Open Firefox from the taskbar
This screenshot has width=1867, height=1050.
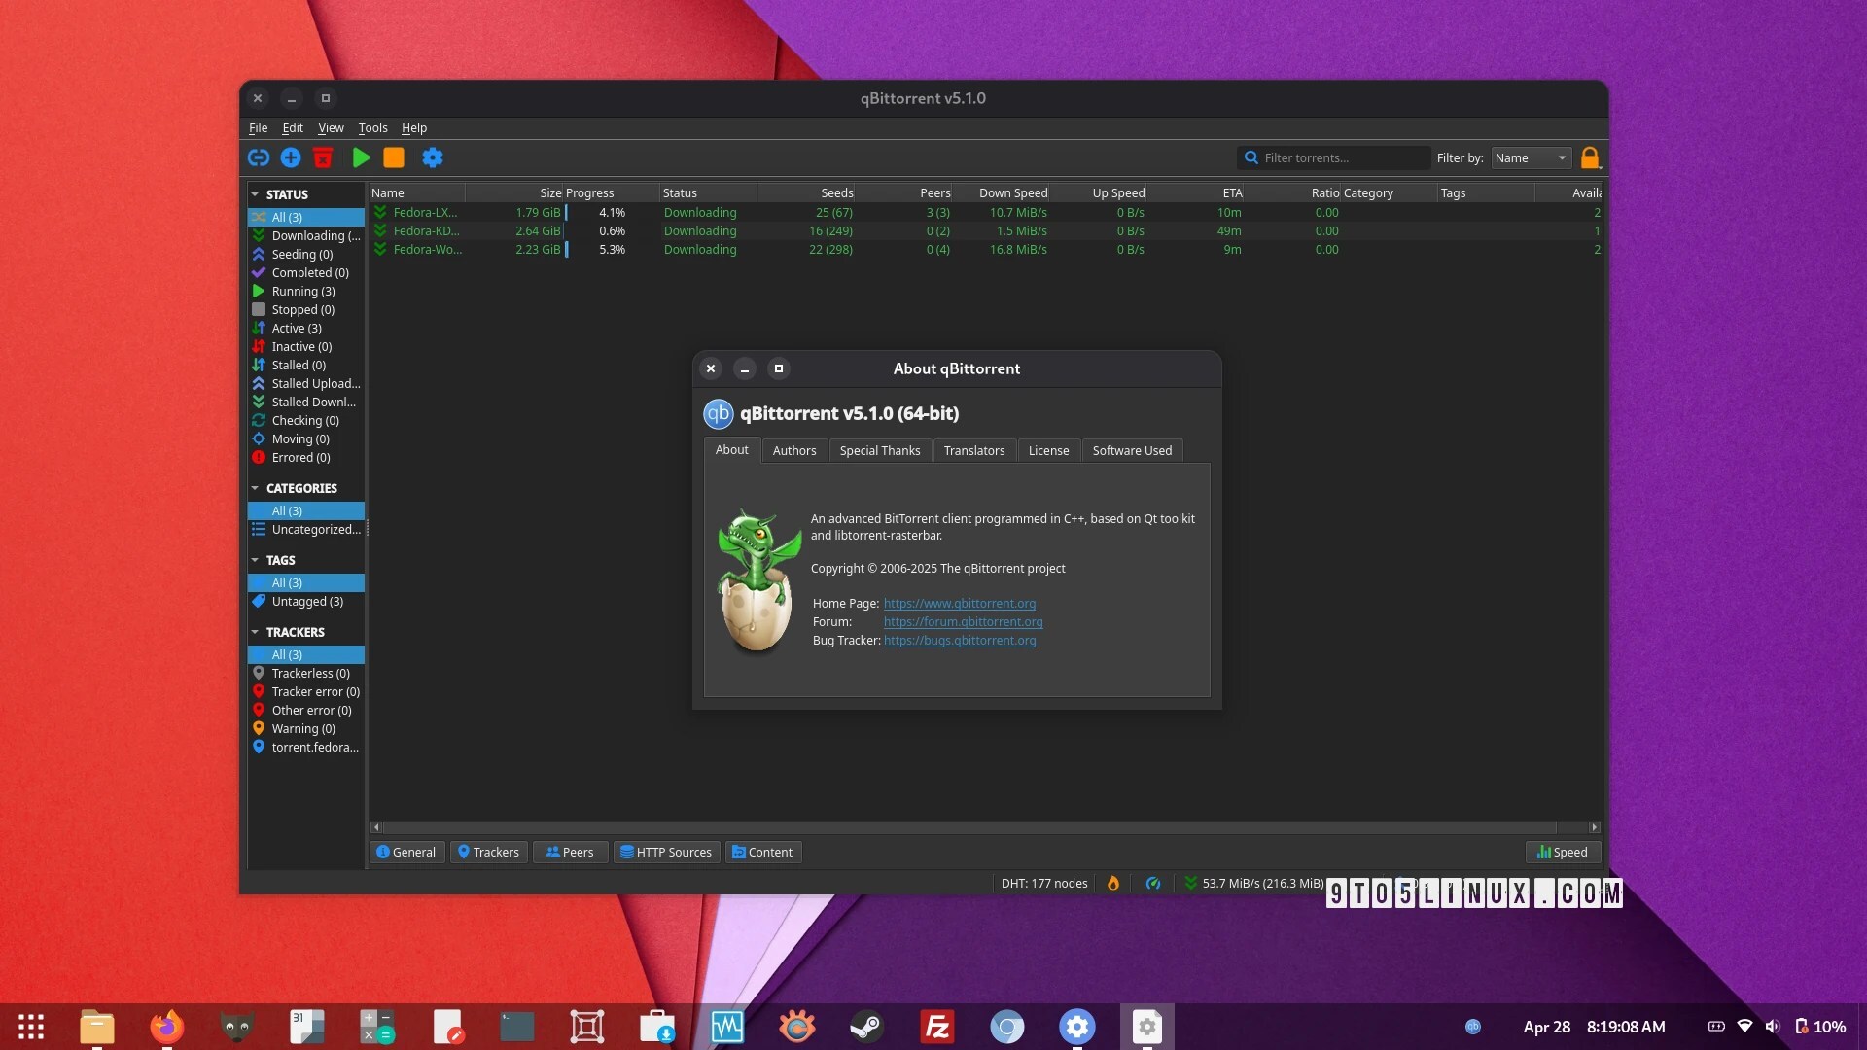pos(167,1027)
